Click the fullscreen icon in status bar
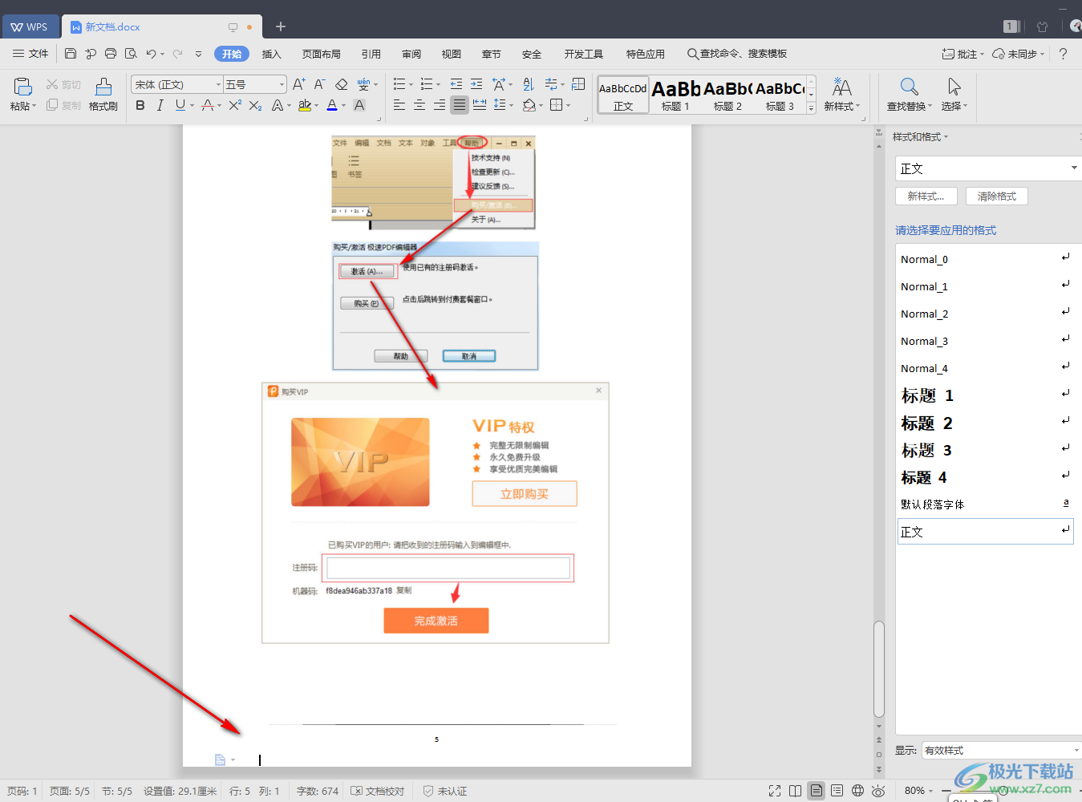The height and width of the screenshot is (802, 1082). point(774,791)
